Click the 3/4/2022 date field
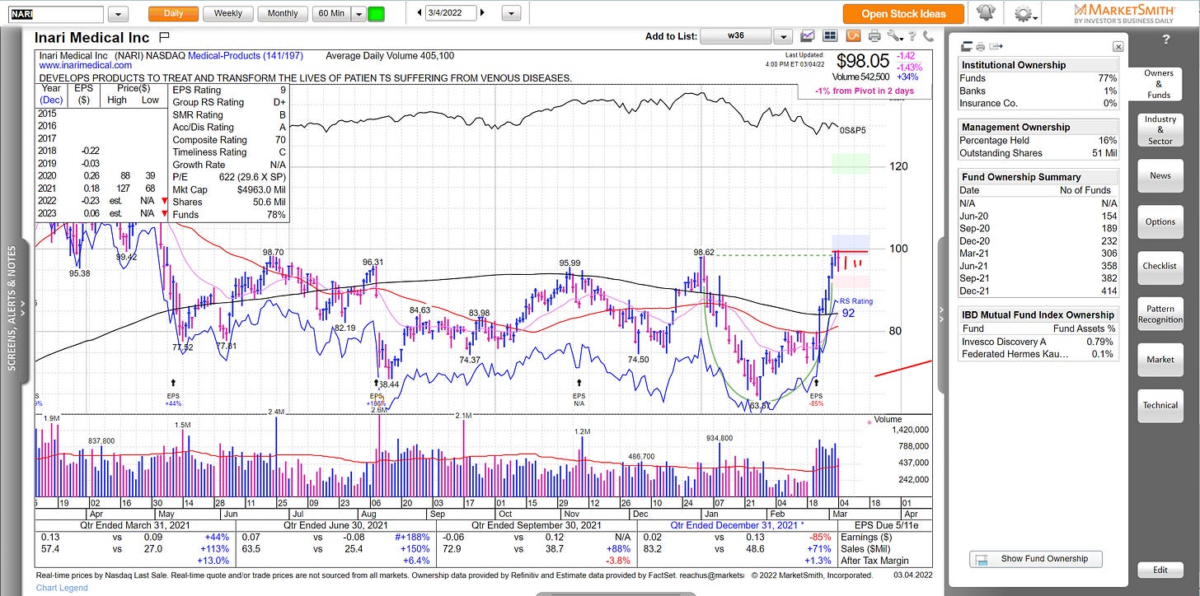 [x=451, y=13]
